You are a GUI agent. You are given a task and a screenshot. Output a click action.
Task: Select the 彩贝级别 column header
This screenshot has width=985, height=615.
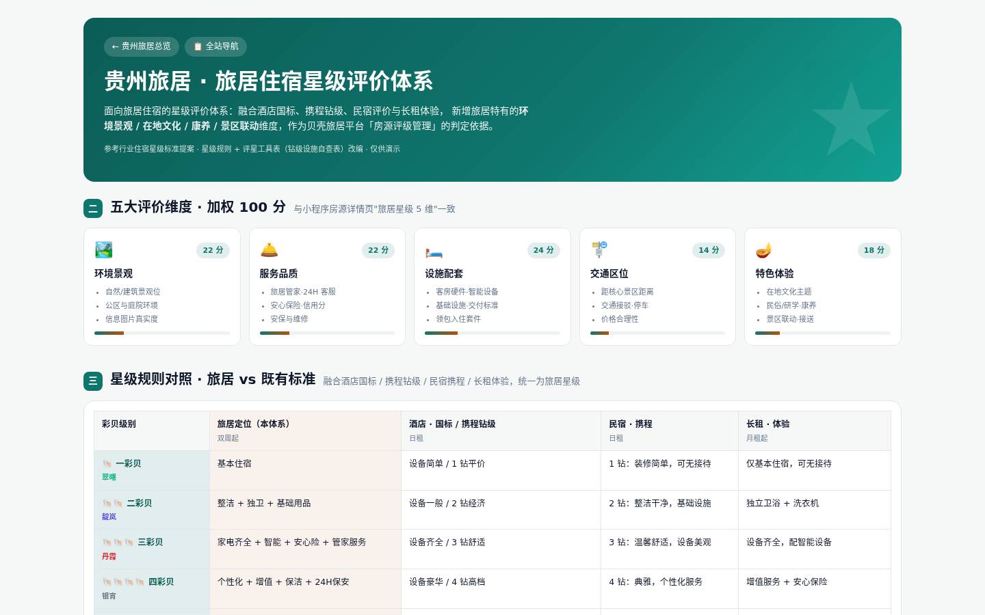tap(152, 430)
